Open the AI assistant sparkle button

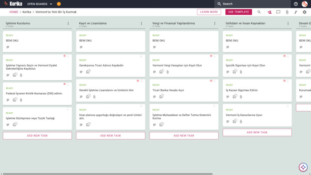(303, 167)
